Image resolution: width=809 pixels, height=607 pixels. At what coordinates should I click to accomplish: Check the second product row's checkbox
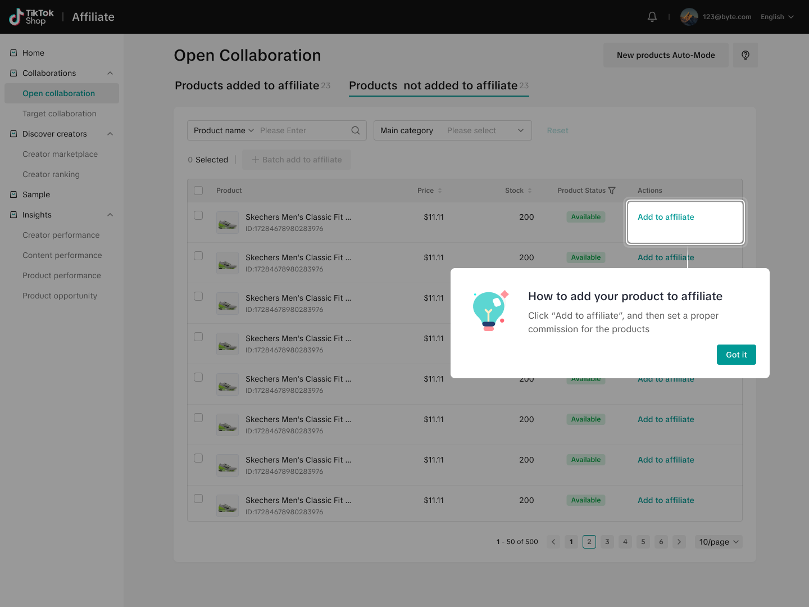198,256
